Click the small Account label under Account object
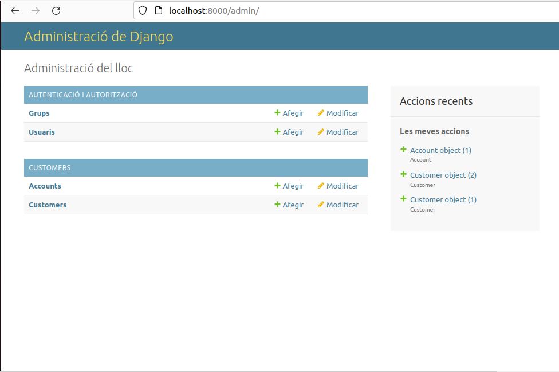 click(x=420, y=160)
